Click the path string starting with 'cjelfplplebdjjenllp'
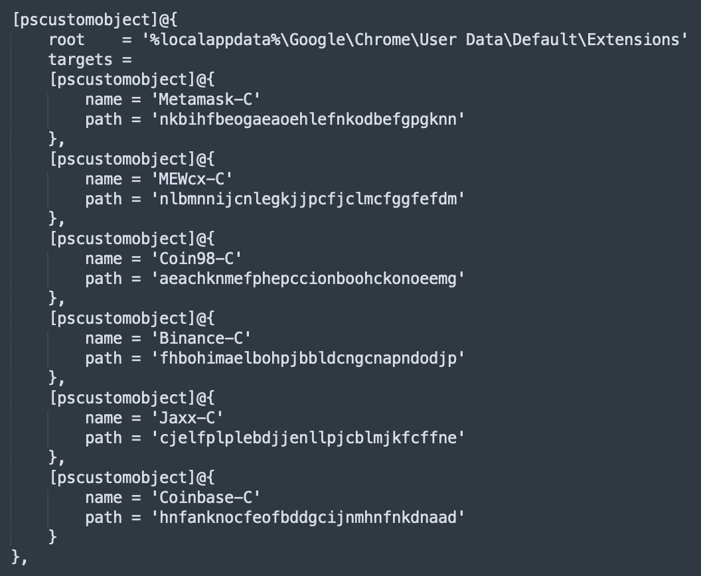The height and width of the screenshot is (576, 701). coord(308,437)
